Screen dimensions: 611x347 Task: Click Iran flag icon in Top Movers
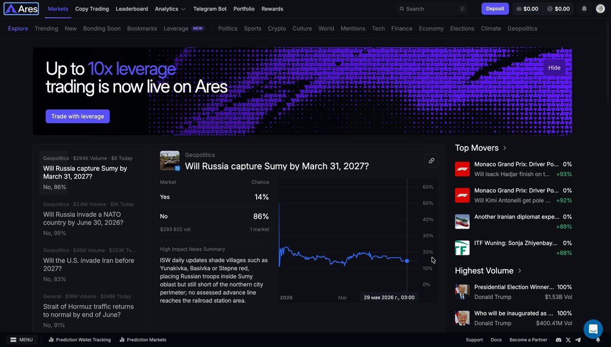coord(462,222)
